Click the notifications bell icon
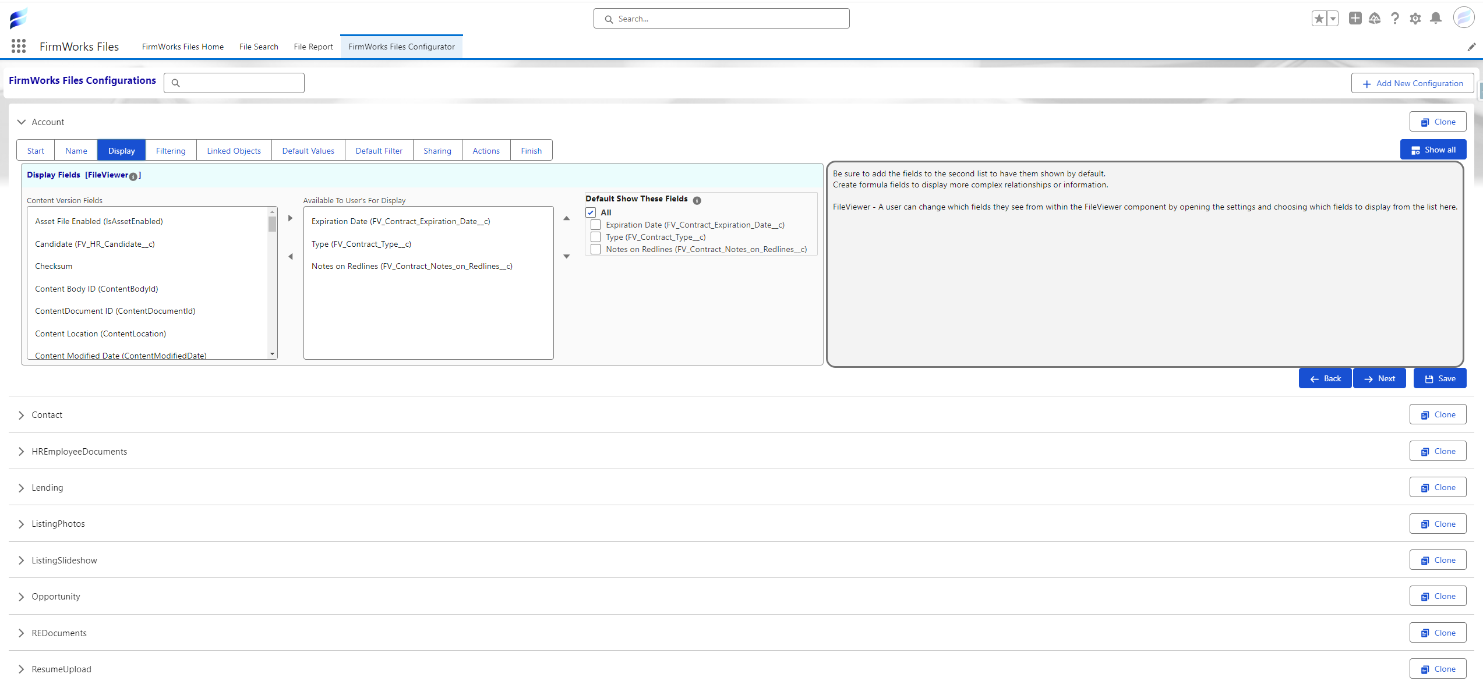The width and height of the screenshot is (1483, 688). pos(1436,19)
